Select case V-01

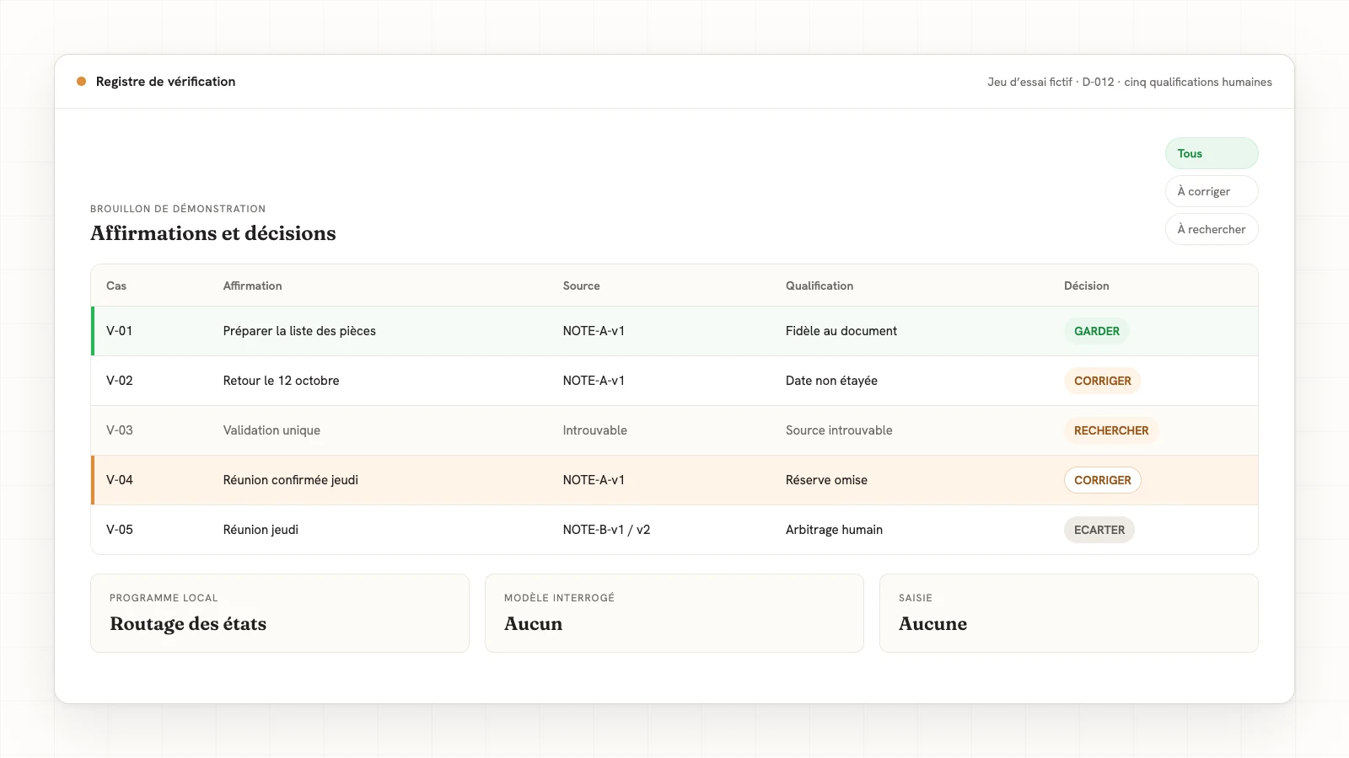coord(674,331)
